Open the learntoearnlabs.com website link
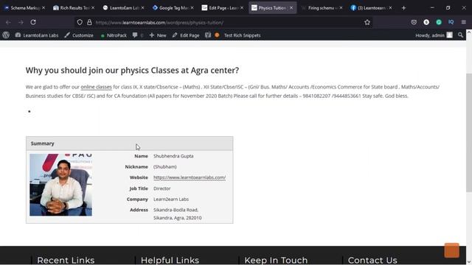472x265 pixels. [x=190, y=177]
